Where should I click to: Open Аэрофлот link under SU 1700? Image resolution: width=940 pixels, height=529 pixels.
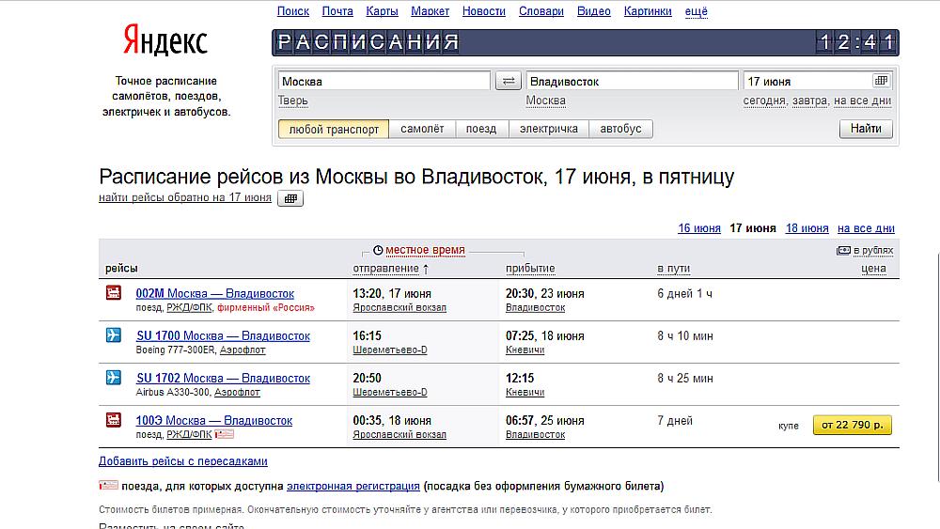tap(243, 350)
